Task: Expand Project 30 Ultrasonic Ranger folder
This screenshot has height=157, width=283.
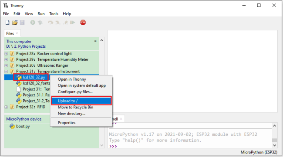Action: pyautogui.click(x=6, y=65)
